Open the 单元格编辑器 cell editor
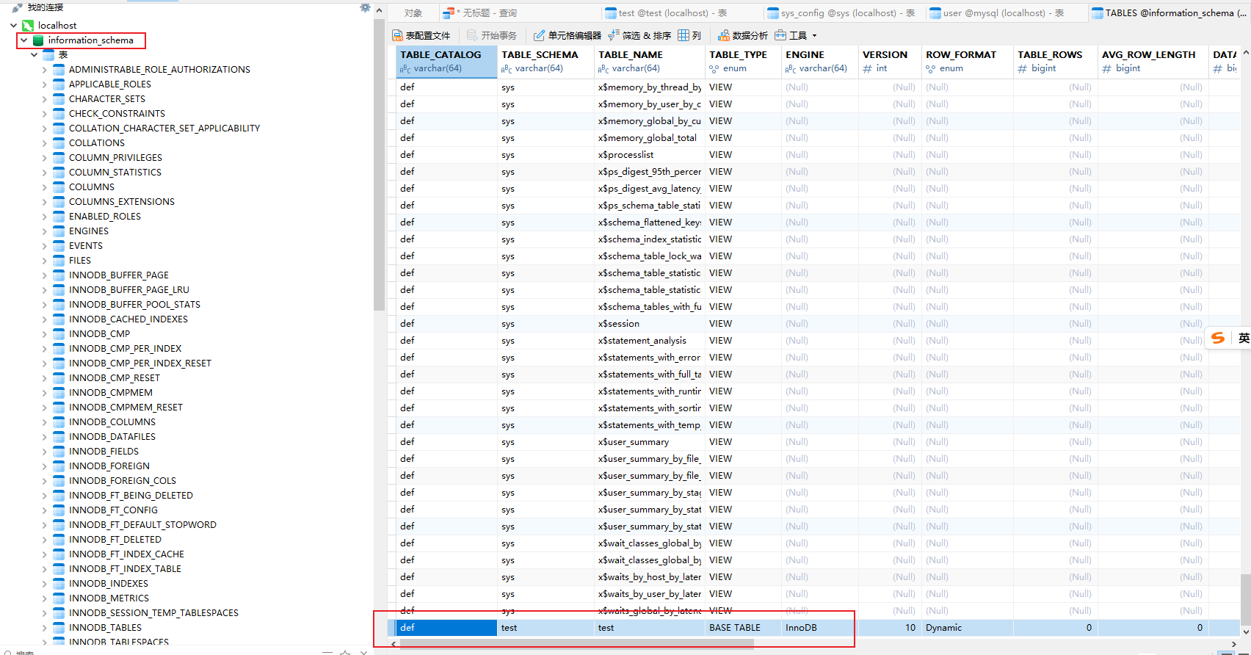 [567, 35]
